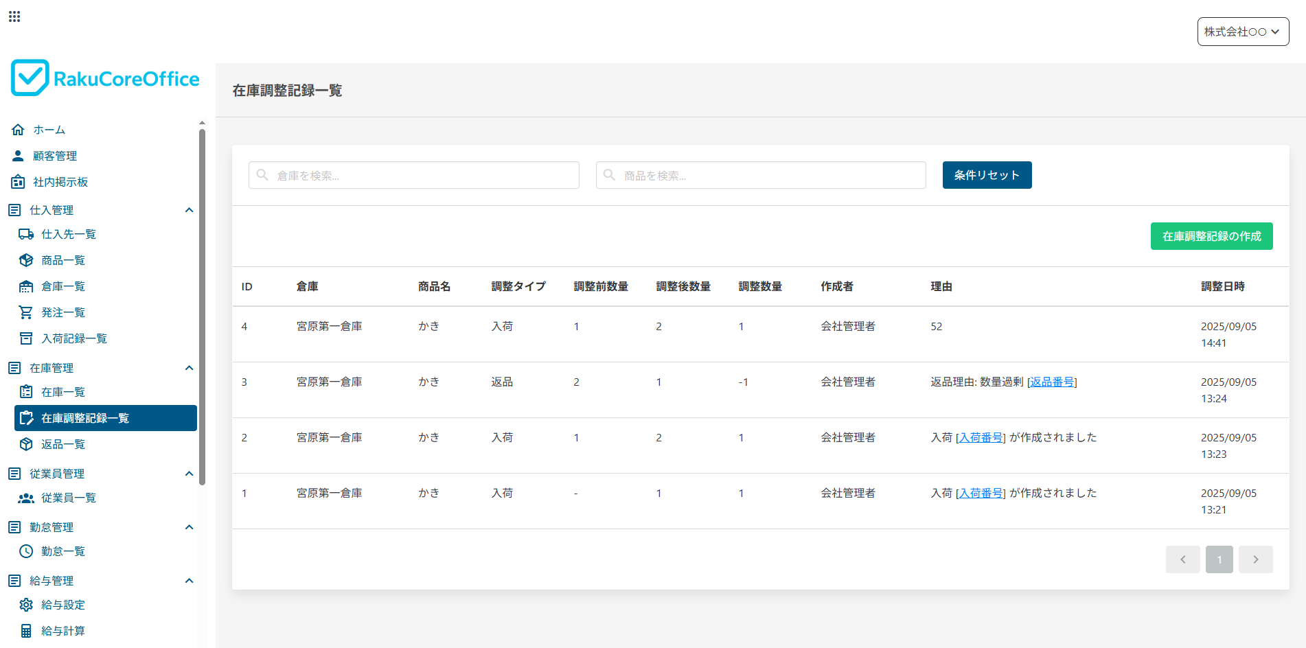Open the bulletin board icon
Image resolution: width=1306 pixels, height=648 pixels.
(x=18, y=182)
